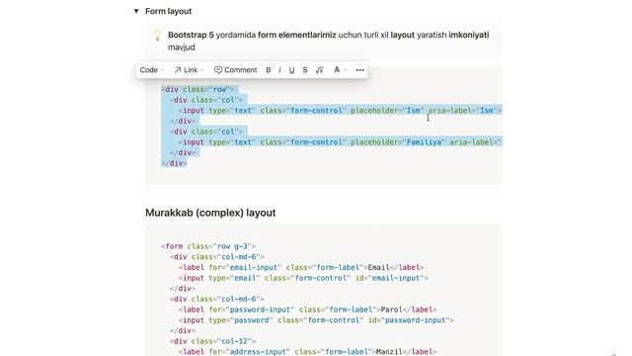Click the label line for address-input
Screen dimensions: 632x356
point(307,352)
